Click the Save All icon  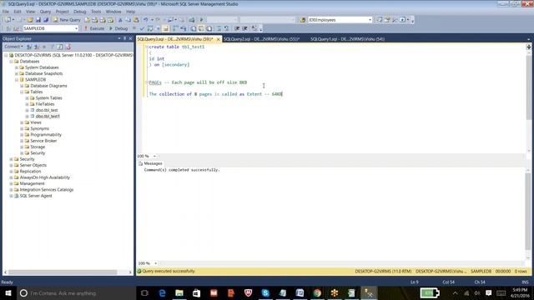coord(46,20)
